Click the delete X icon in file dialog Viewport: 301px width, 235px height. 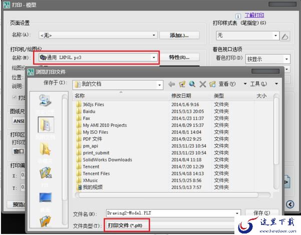tap(202, 84)
